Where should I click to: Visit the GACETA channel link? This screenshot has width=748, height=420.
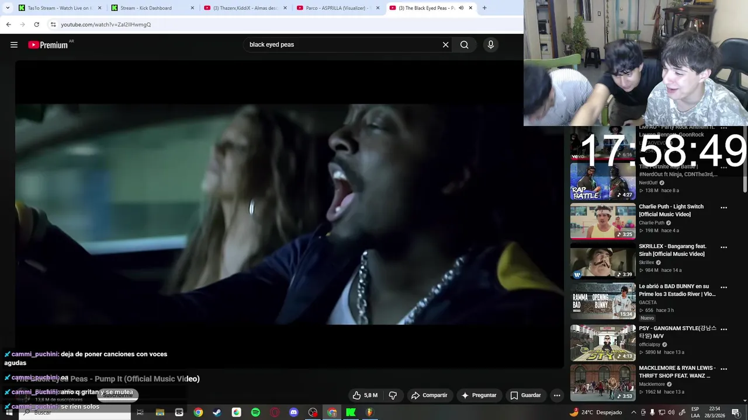(x=647, y=302)
